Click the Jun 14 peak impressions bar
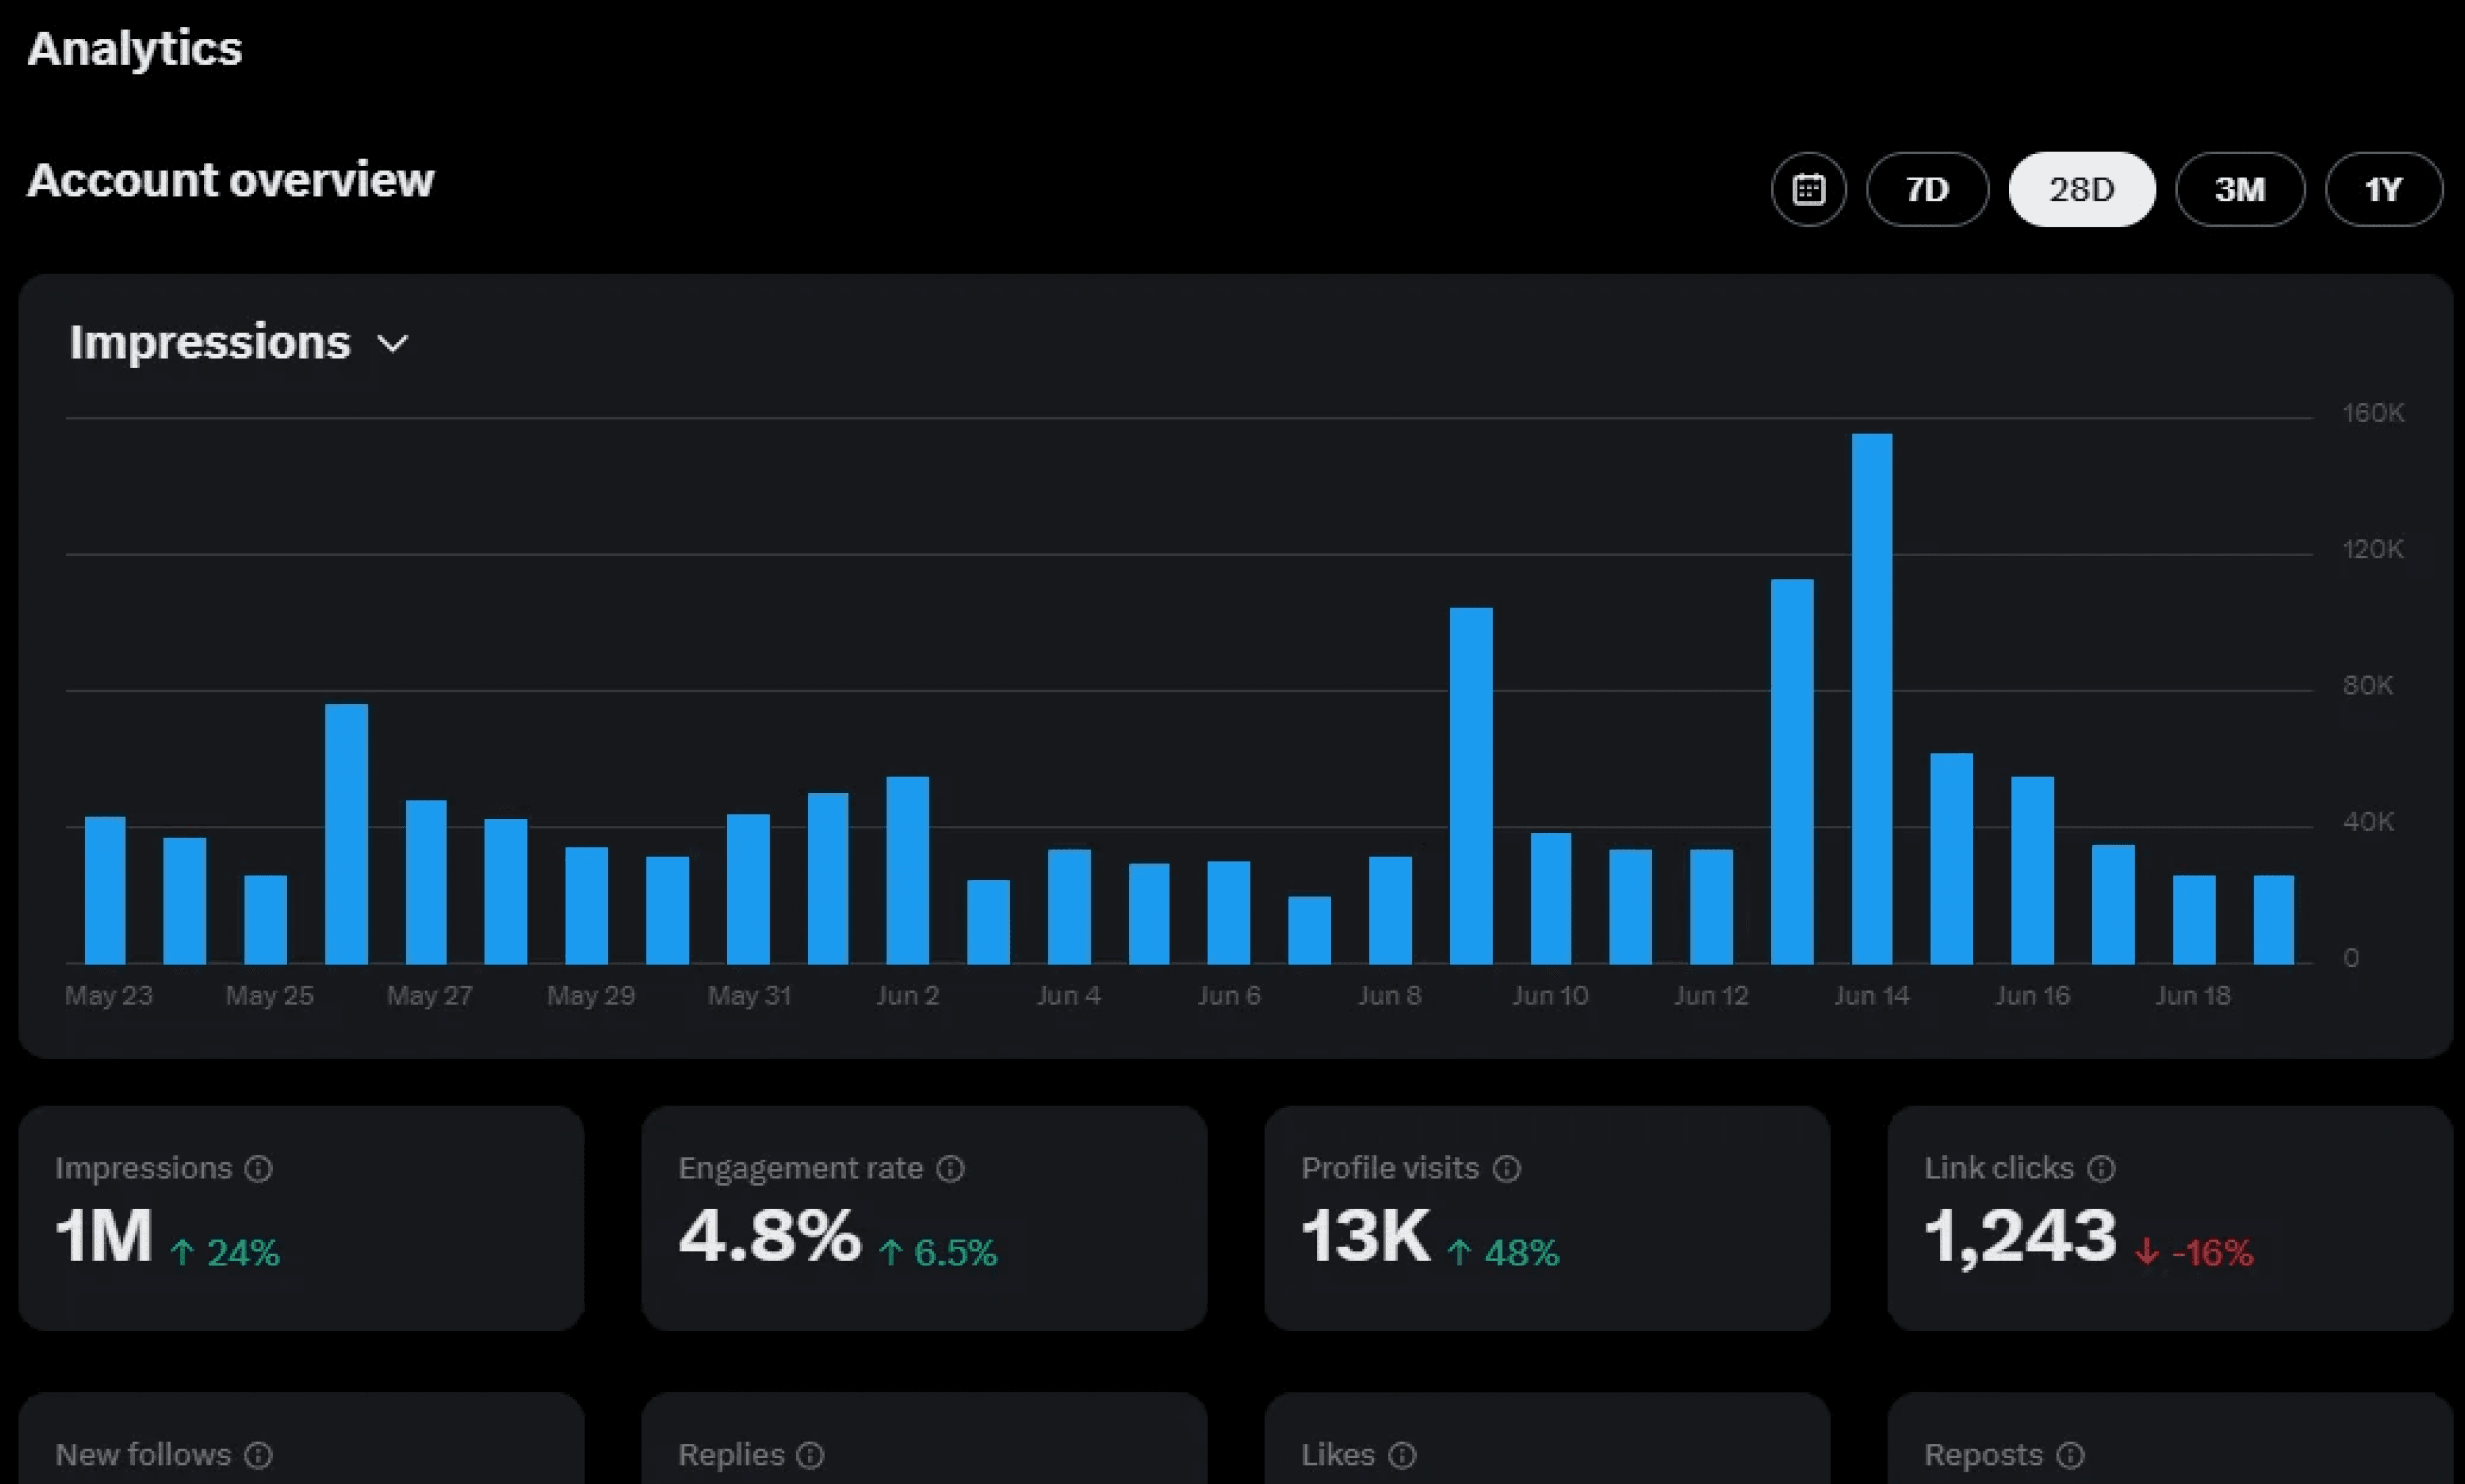This screenshot has width=2465, height=1484. pyautogui.click(x=1872, y=699)
